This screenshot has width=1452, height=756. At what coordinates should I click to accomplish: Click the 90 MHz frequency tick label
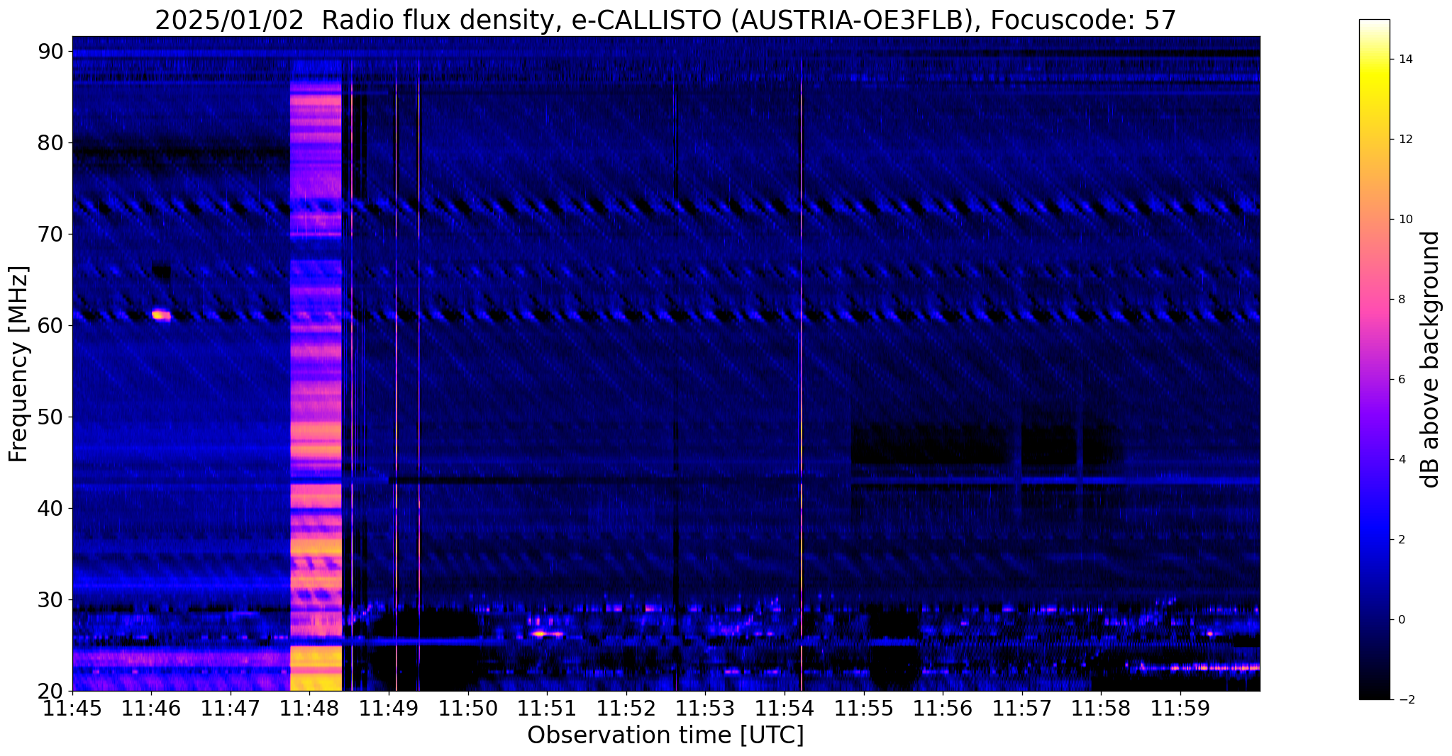coord(50,51)
